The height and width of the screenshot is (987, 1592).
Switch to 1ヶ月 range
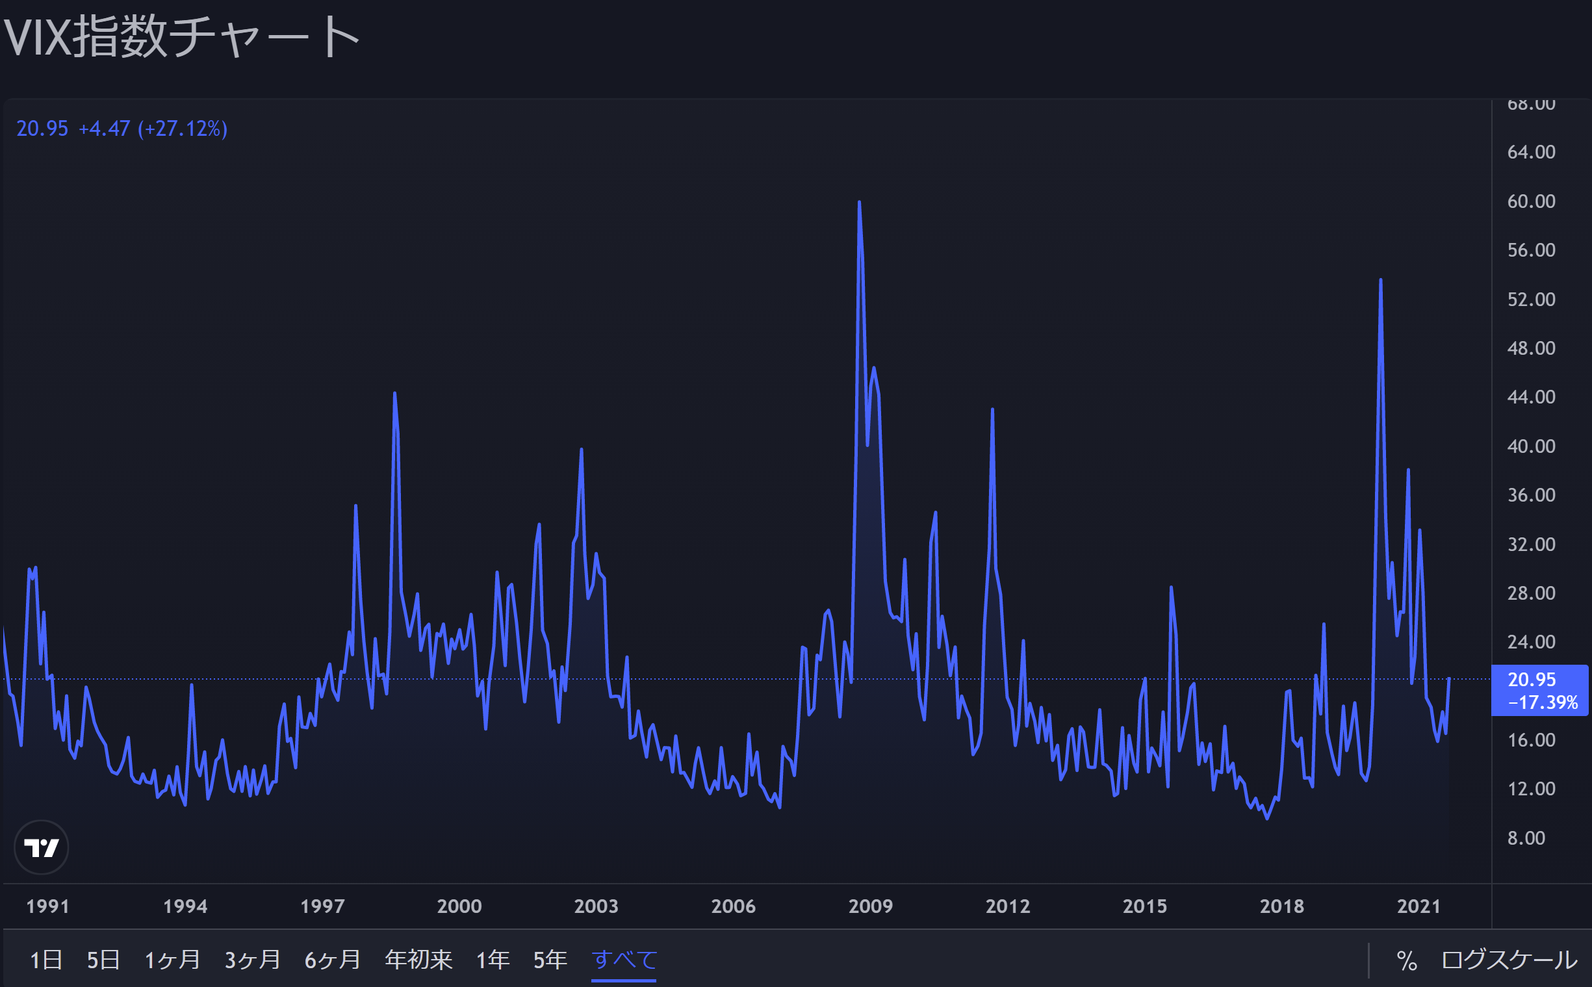[172, 960]
